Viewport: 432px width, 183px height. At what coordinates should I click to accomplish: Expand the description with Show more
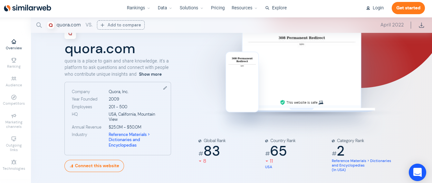(x=150, y=74)
